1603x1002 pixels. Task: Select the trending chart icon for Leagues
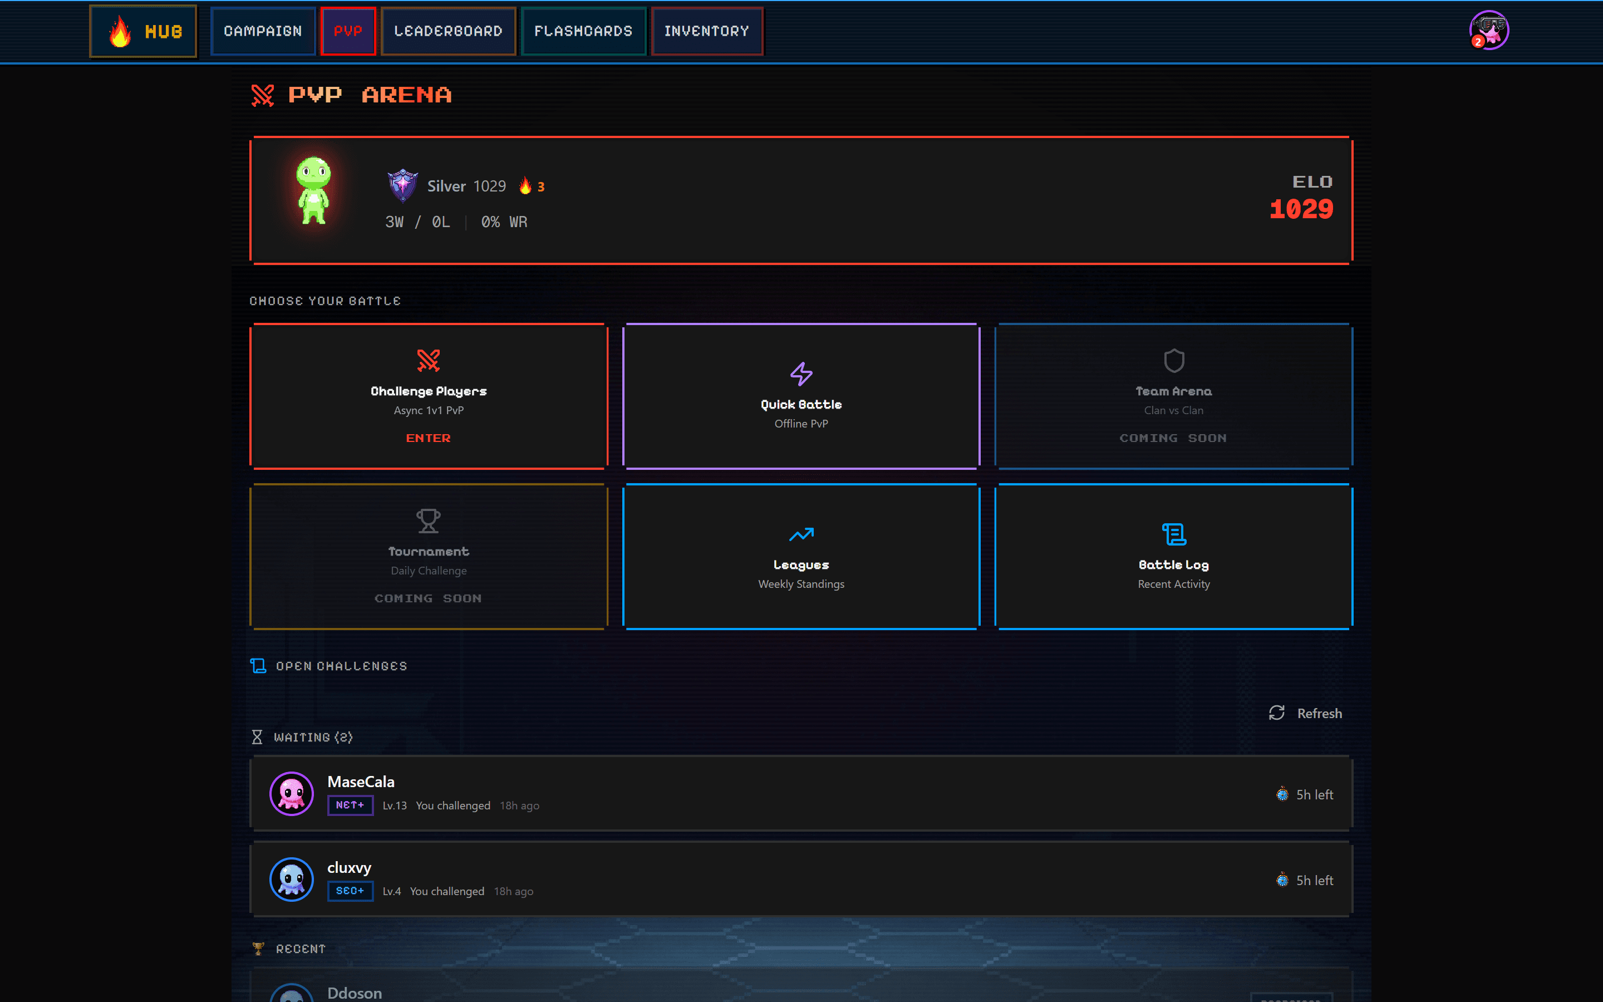click(x=801, y=534)
